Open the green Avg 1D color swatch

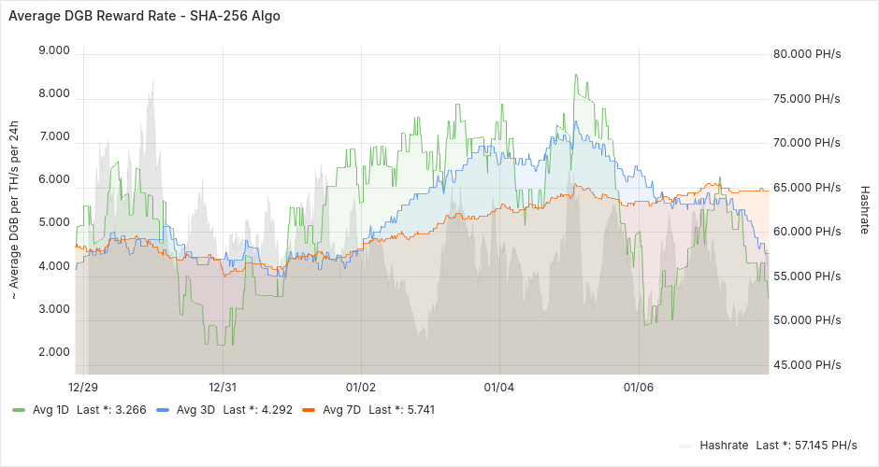[x=19, y=410]
